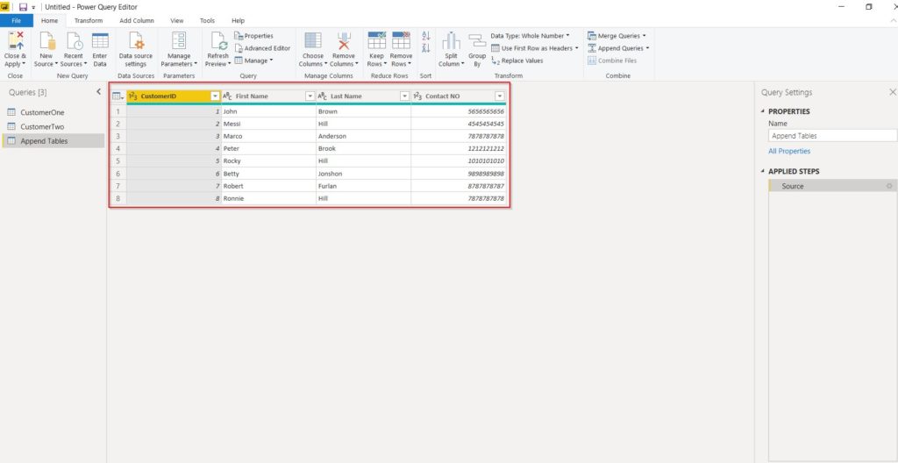The height and width of the screenshot is (463, 898).
Task: Select the Source applied step
Action: click(x=831, y=186)
